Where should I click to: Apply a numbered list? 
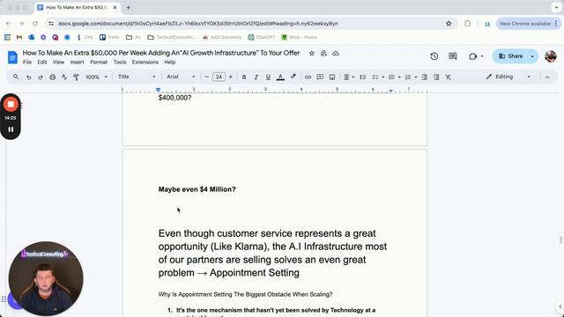408,77
